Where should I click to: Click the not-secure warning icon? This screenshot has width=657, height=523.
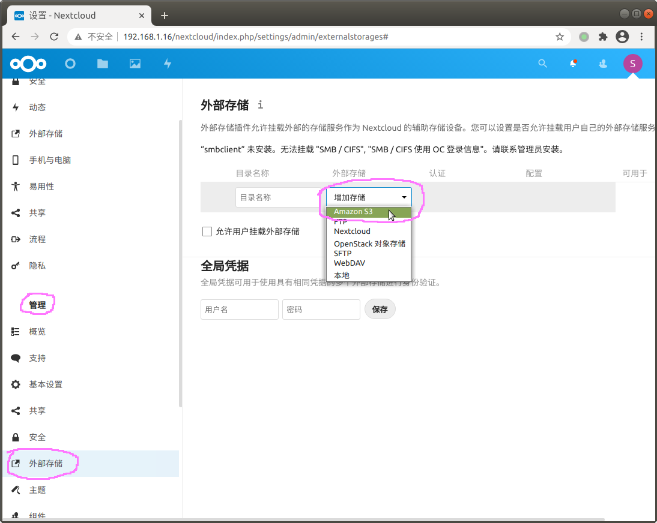(x=78, y=37)
